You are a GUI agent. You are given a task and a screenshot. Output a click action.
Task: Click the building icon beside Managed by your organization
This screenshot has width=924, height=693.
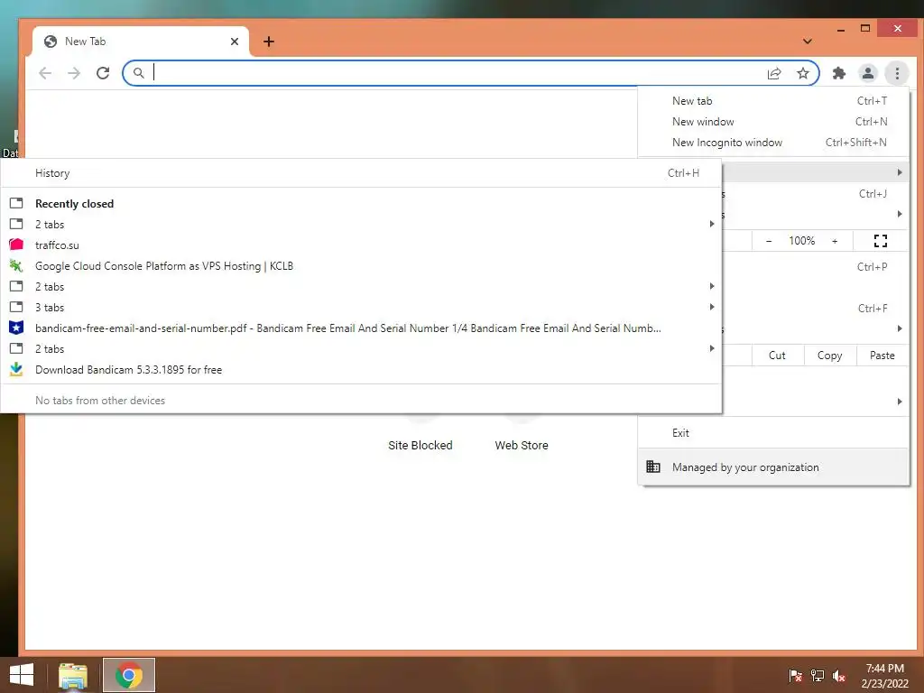(x=653, y=467)
